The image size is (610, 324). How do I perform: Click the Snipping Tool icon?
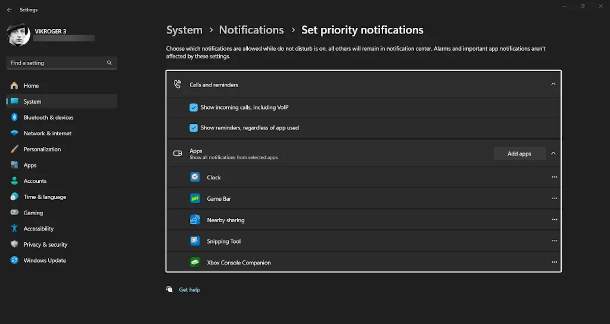point(195,241)
